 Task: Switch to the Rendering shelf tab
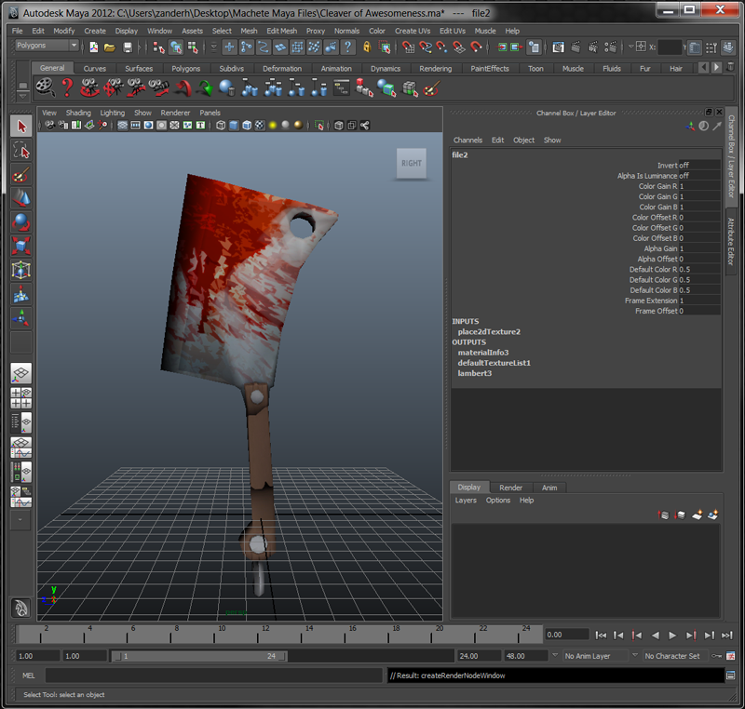coord(435,68)
